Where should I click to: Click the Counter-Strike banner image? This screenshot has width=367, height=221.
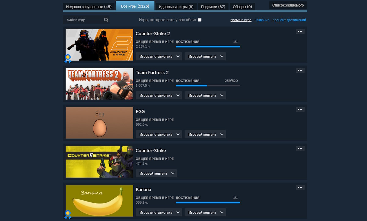tap(99, 162)
